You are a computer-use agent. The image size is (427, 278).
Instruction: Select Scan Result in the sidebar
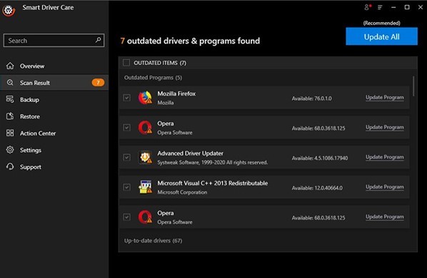54,83
